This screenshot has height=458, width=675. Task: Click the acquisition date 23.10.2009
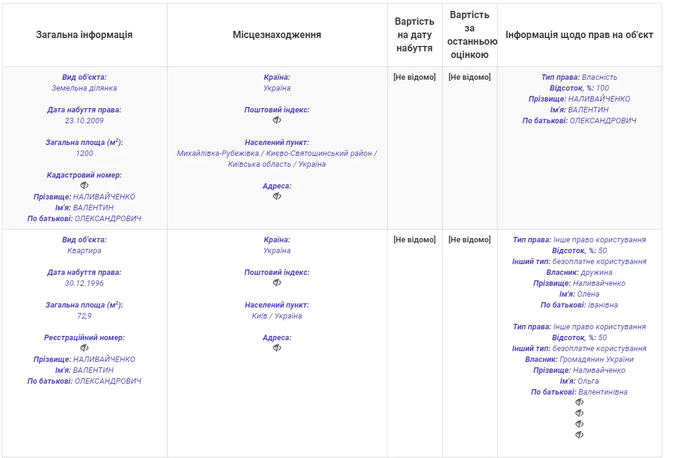pos(84,121)
